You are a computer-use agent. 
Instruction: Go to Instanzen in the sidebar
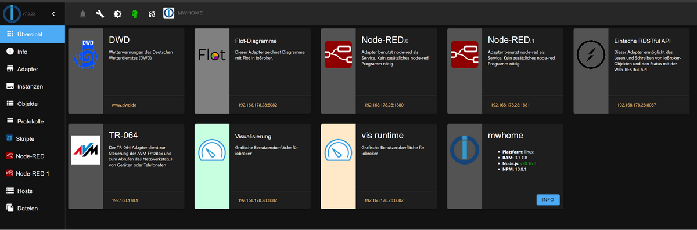click(33, 86)
